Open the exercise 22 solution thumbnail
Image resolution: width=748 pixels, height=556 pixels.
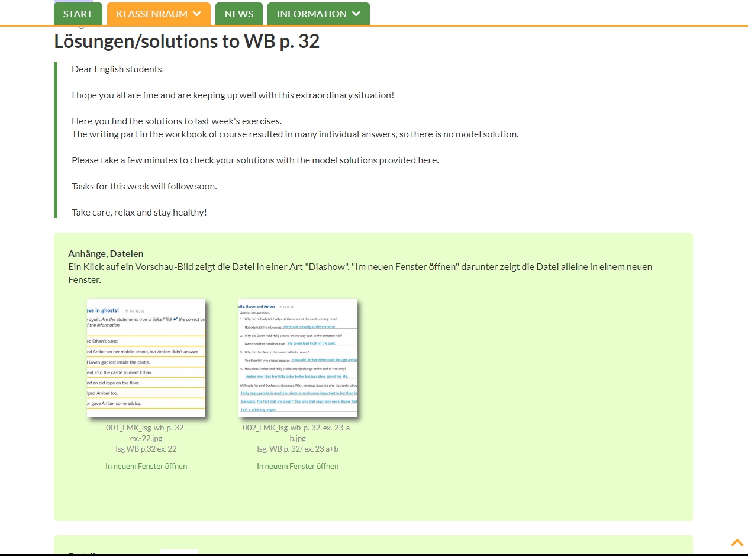tap(146, 358)
